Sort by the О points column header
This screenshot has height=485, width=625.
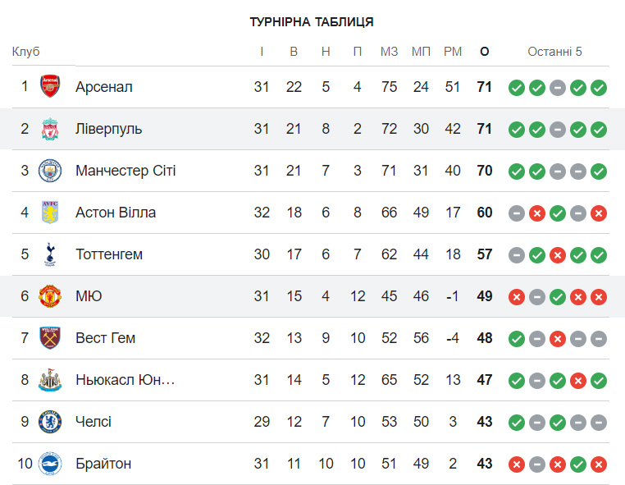pyautogui.click(x=484, y=52)
